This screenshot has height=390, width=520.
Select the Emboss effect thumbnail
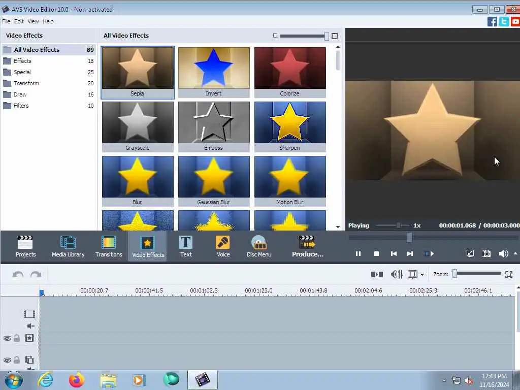click(214, 126)
